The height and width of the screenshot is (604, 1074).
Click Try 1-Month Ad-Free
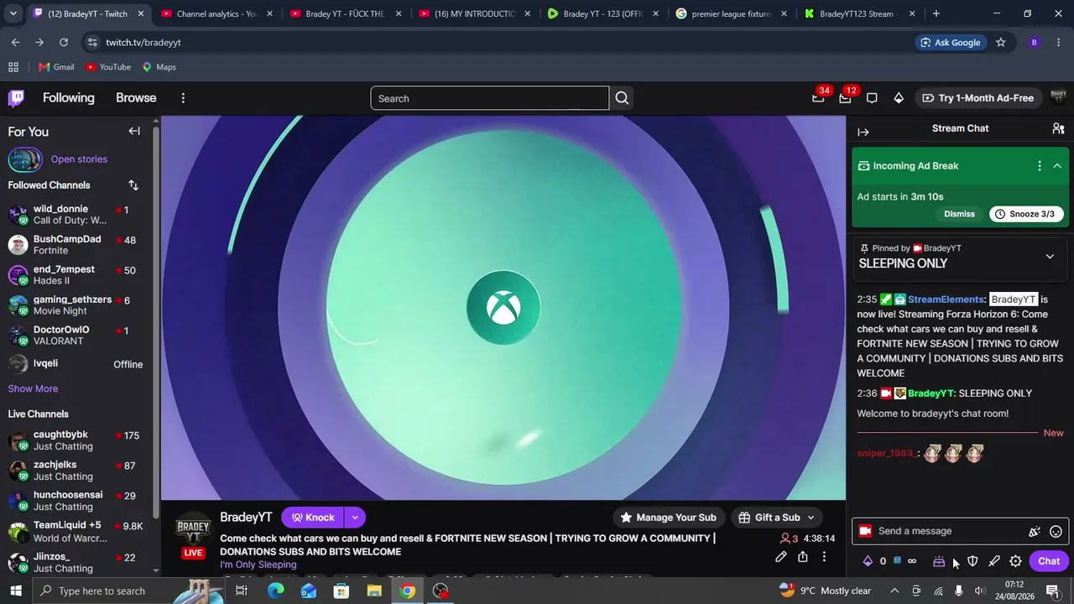(978, 98)
